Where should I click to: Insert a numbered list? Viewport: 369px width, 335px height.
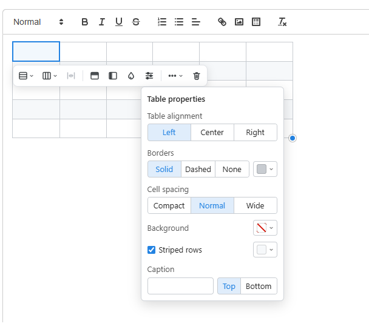162,22
